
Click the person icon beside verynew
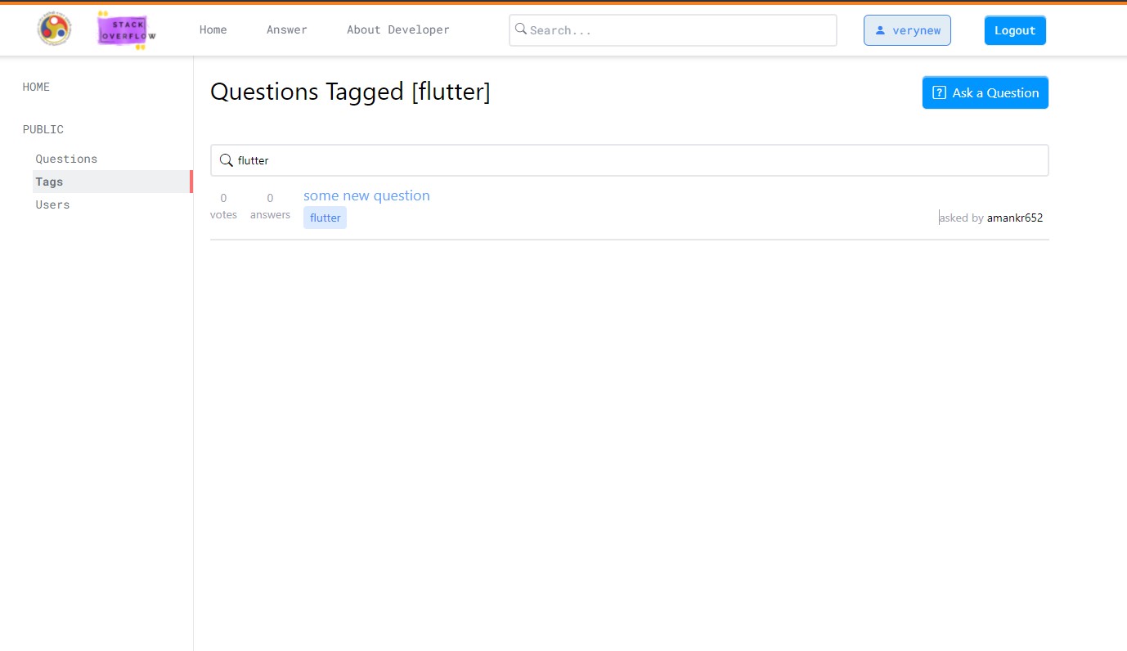point(882,29)
